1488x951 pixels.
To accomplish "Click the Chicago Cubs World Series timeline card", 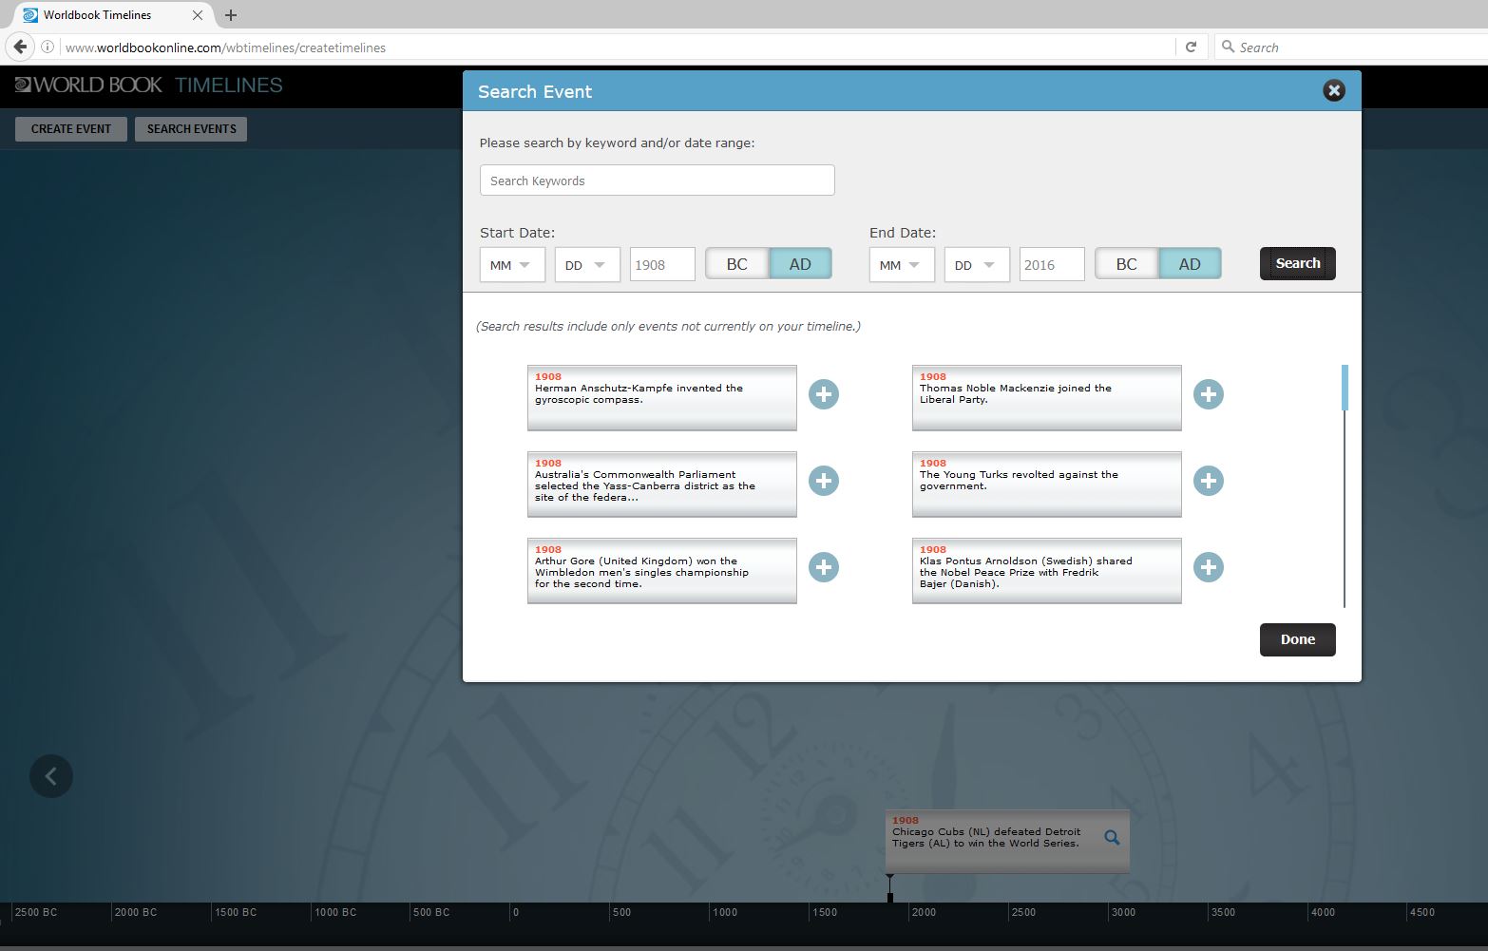I will pos(1007,841).
